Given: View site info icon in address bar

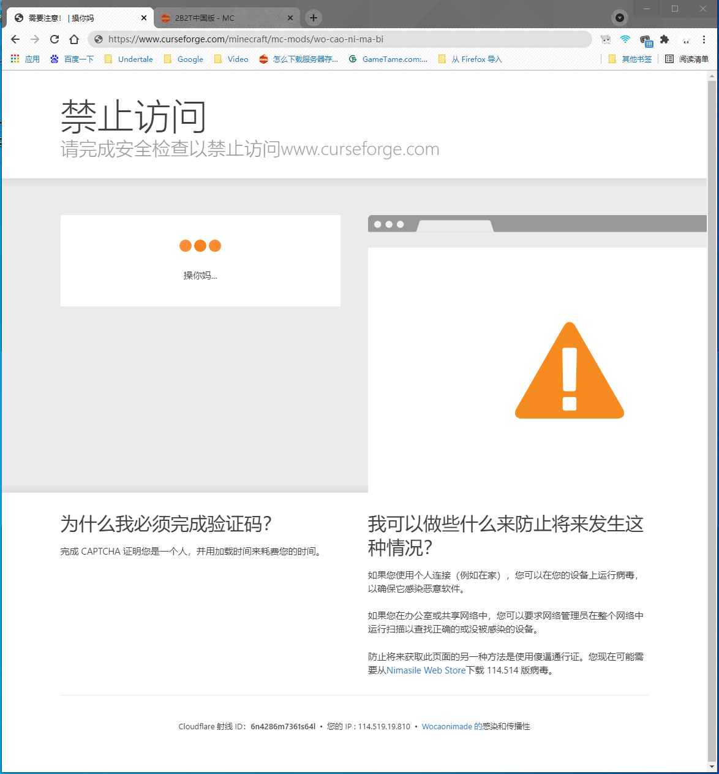Looking at the screenshot, I should [x=99, y=39].
